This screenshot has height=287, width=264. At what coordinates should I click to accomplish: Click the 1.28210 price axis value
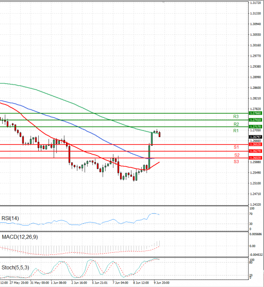pos(255,98)
